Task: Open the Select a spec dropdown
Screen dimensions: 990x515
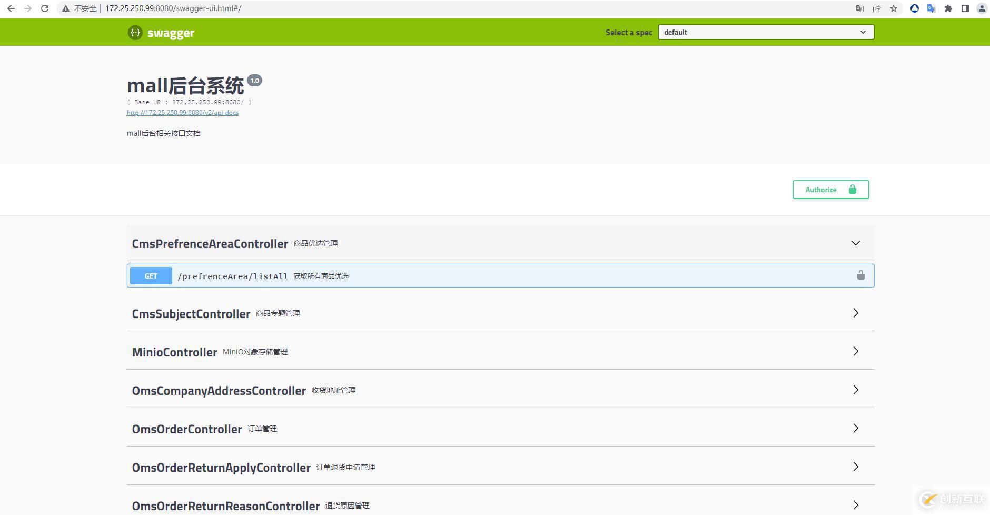Action: tap(766, 32)
